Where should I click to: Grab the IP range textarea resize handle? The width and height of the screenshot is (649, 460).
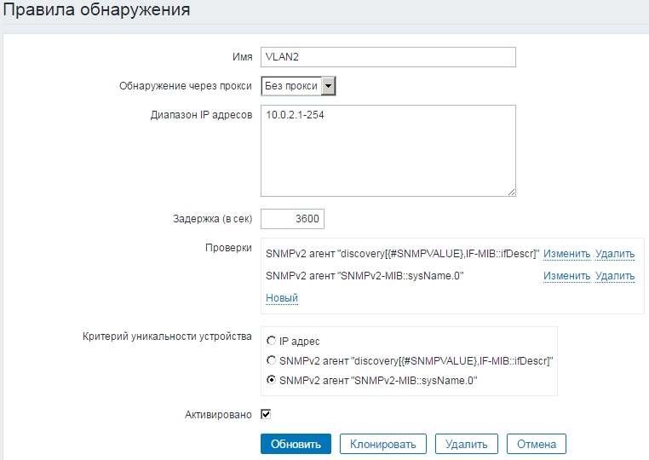point(511,192)
